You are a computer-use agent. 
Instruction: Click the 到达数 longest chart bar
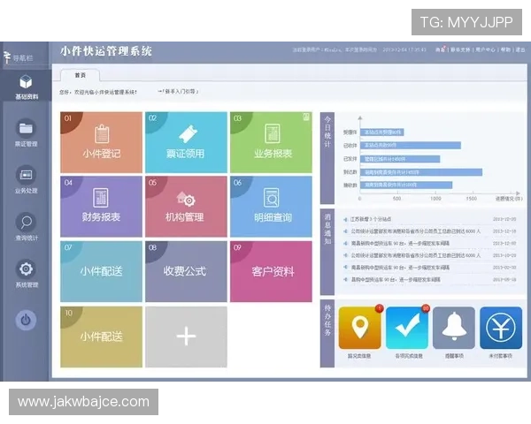[x=421, y=172]
